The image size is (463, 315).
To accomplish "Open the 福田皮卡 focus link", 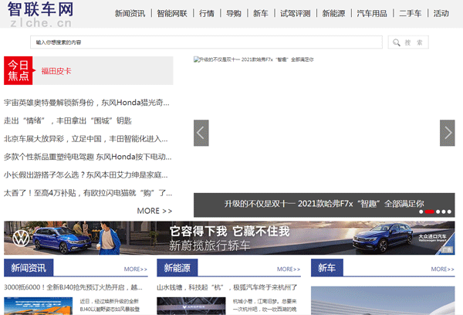I will coord(56,71).
